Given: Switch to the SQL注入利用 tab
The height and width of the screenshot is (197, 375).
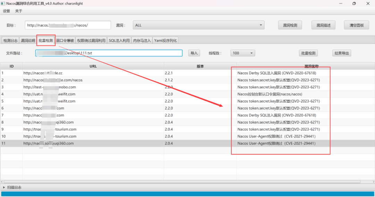Looking at the screenshot, I should tap(119, 40).
